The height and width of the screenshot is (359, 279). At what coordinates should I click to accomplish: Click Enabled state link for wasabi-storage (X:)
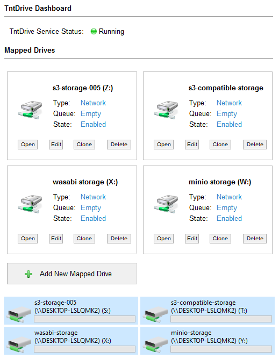pos(93,218)
